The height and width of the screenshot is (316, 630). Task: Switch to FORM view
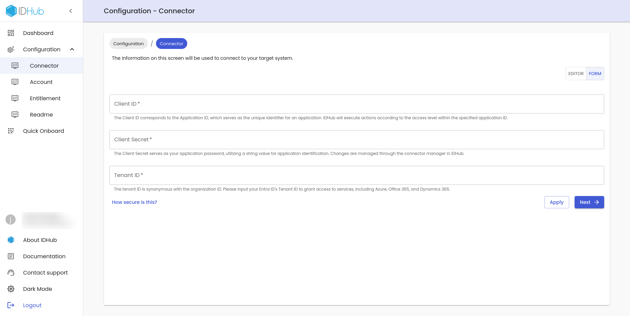click(x=595, y=74)
